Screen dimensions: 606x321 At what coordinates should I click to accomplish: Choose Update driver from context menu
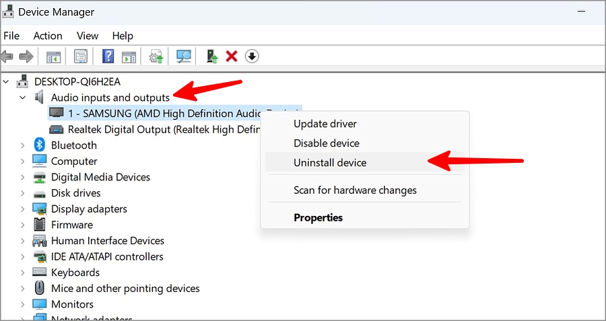[365, 124]
